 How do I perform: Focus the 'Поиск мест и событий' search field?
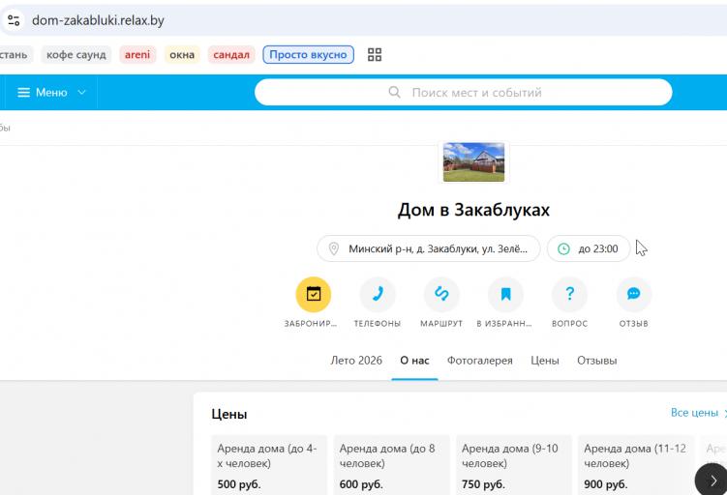463,92
